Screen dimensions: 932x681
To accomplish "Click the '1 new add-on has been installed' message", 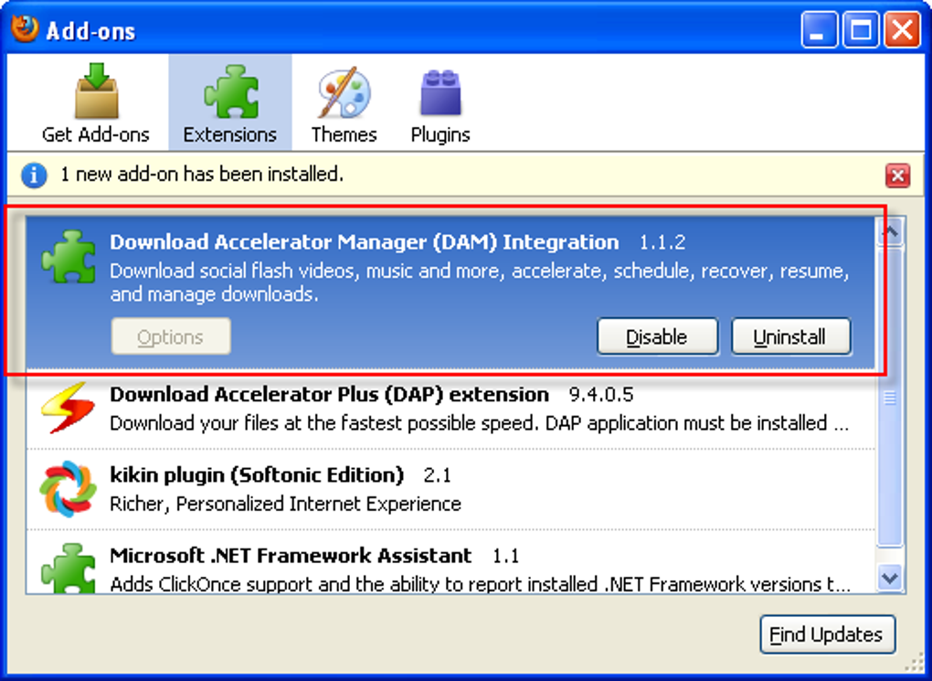I will coord(202,175).
